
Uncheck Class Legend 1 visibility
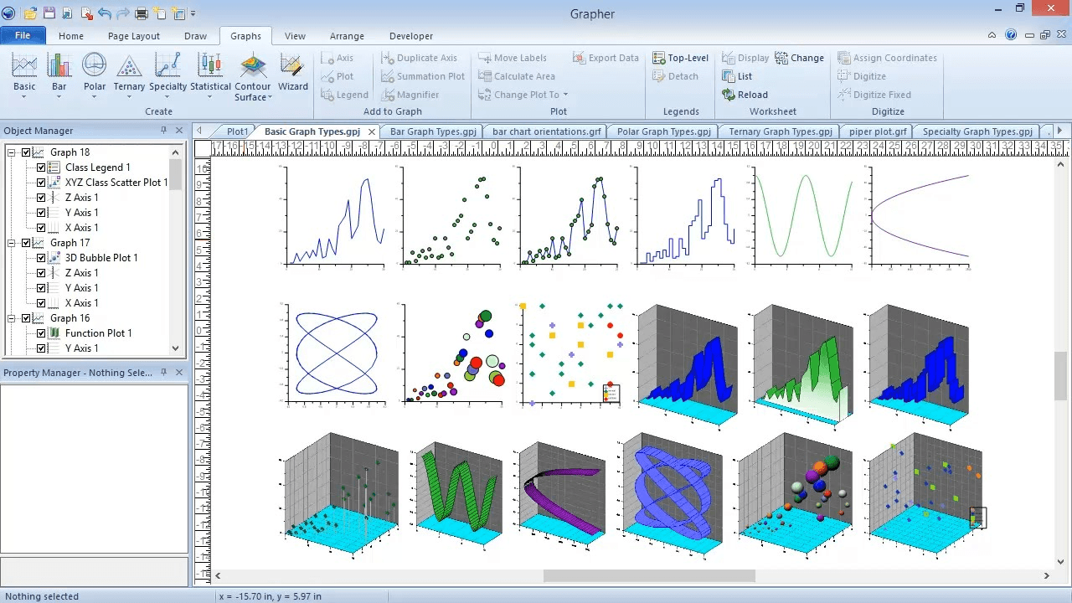tap(39, 167)
